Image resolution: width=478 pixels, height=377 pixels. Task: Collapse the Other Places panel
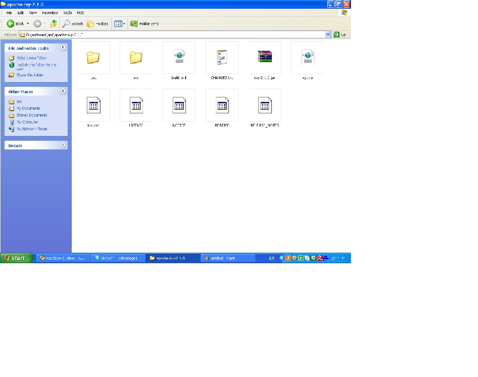pos(63,91)
